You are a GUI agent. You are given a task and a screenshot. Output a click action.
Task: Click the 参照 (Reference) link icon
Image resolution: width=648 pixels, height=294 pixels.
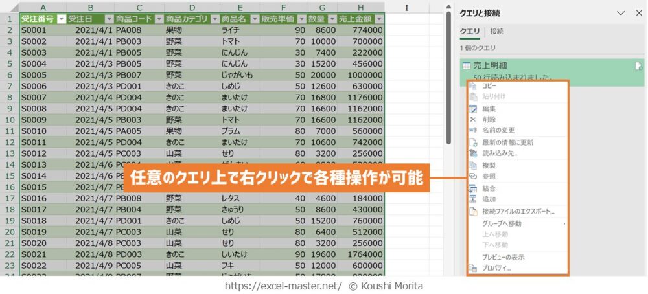click(x=473, y=176)
